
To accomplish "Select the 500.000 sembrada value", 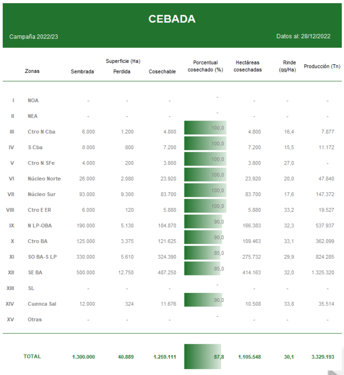I will coord(85,272).
